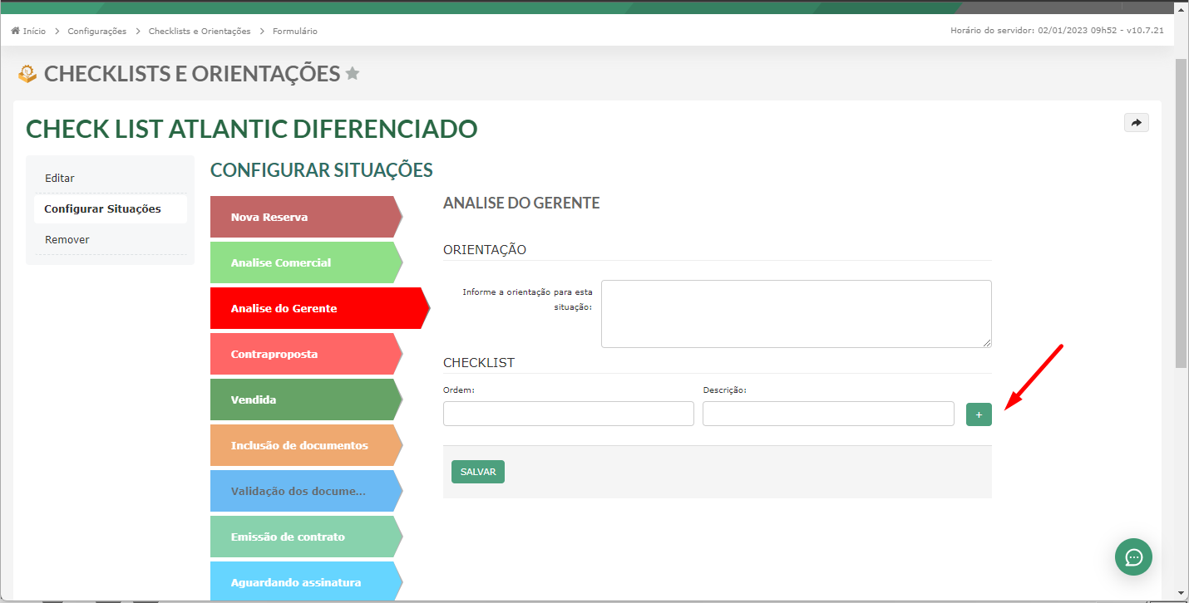Select the Analise Comercial situation

306,262
